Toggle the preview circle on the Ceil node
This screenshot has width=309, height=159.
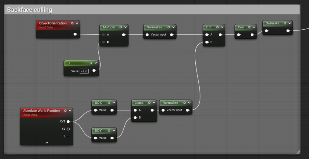click(x=249, y=27)
